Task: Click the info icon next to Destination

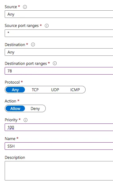Action: (x=33, y=44)
